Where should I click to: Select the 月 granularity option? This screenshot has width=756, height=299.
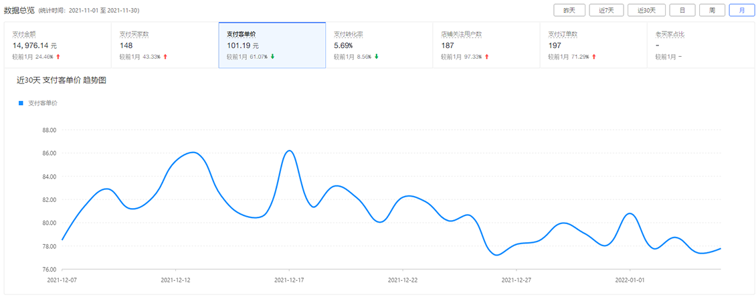741,10
